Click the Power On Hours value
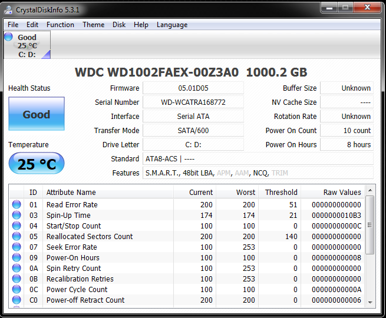The width and height of the screenshot is (386, 318). click(347, 144)
